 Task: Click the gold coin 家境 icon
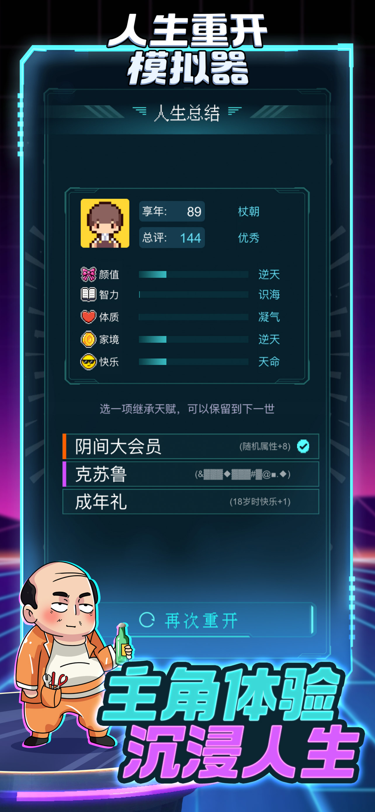(88, 339)
